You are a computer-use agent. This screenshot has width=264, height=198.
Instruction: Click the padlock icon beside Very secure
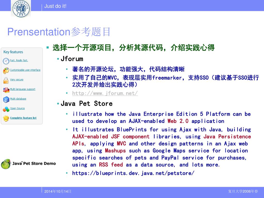click(x=6, y=80)
